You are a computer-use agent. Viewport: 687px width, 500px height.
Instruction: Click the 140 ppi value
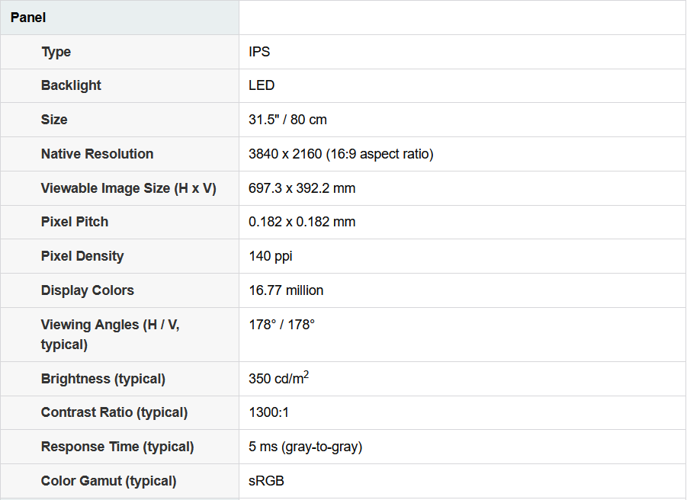271,257
